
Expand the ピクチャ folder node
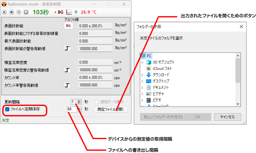(x=142, y=94)
